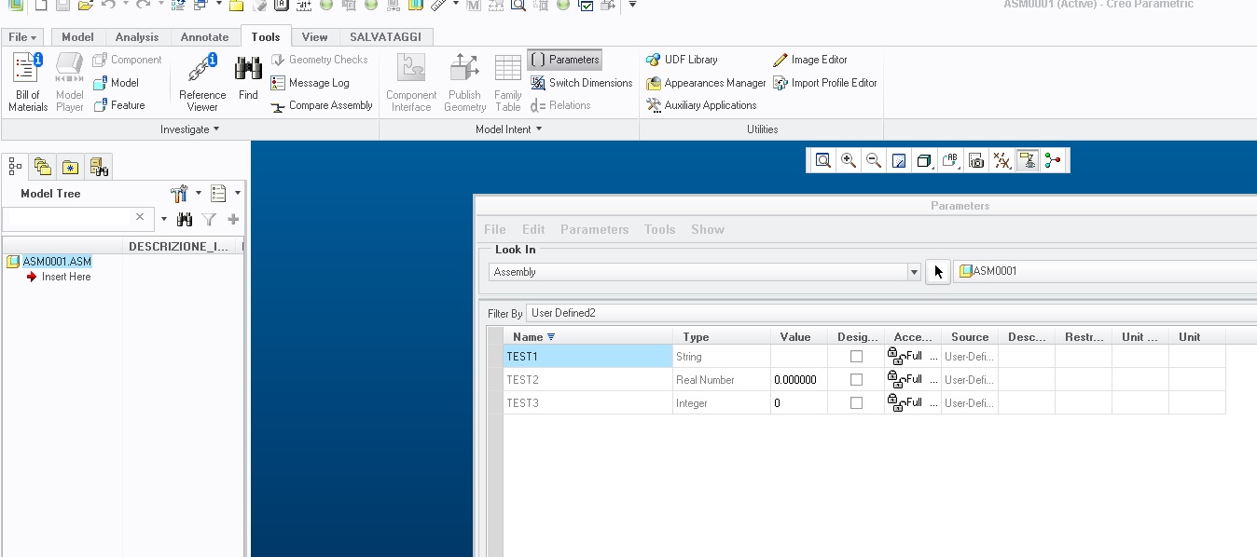Open the Appearances Manager
Image resolution: width=1257 pixels, height=557 pixels.
coord(706,83)
